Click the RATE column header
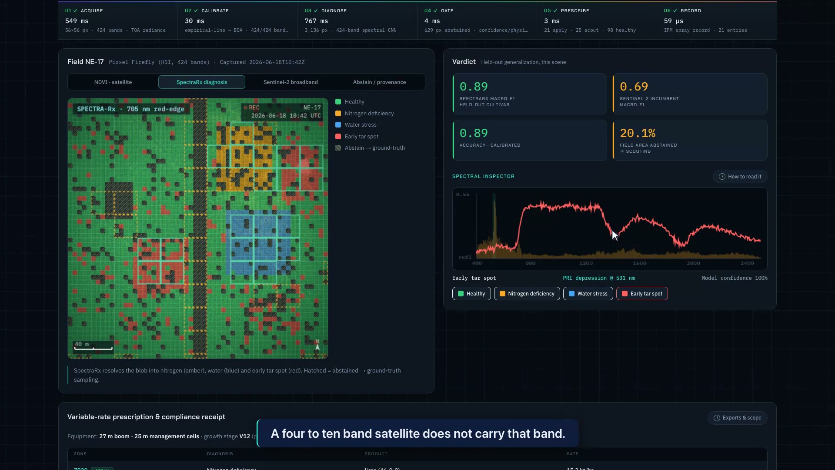This screenshot has width=835, height=470. click(x=572, y=454)
